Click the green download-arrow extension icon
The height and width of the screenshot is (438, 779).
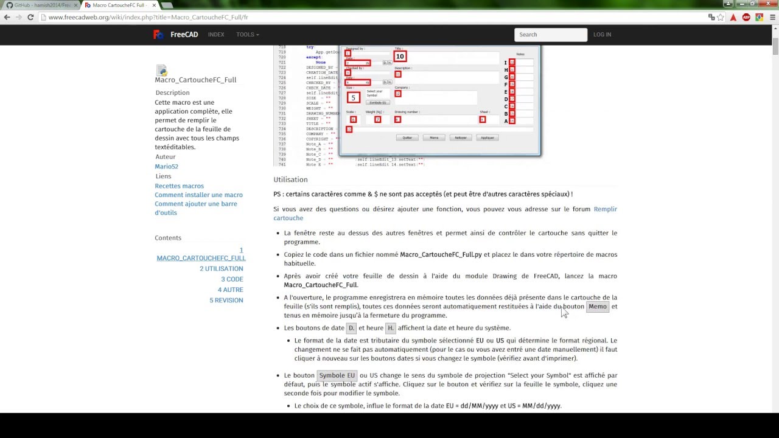[x=759, y=17]
